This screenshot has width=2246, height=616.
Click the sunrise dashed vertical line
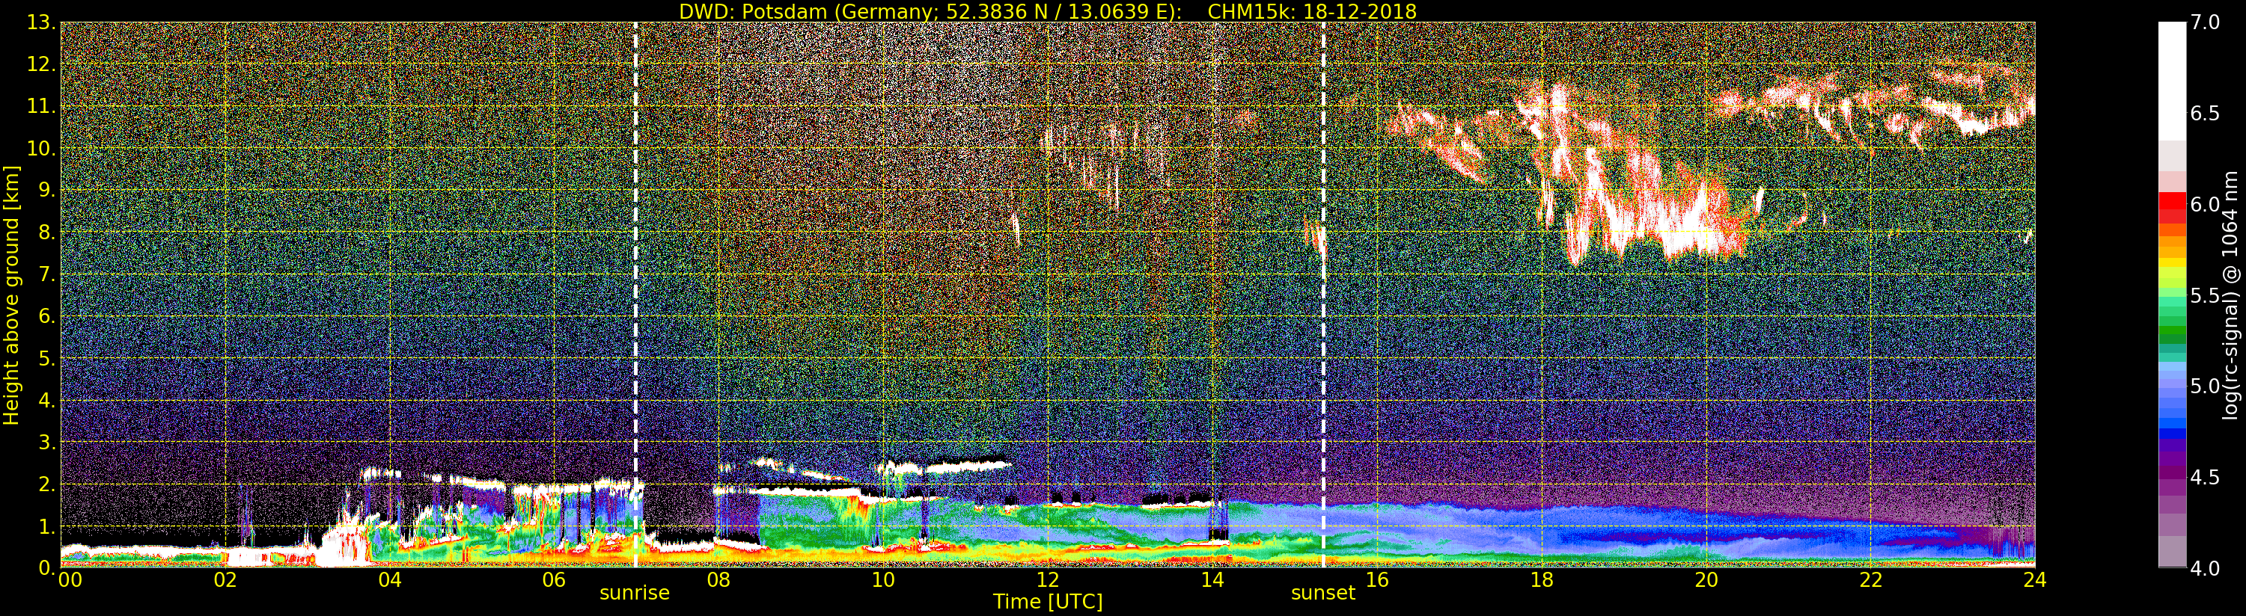pos(635,295)
